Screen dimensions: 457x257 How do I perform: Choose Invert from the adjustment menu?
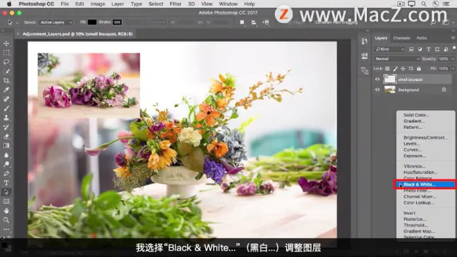pyautogui.click(x=409, y=213)
